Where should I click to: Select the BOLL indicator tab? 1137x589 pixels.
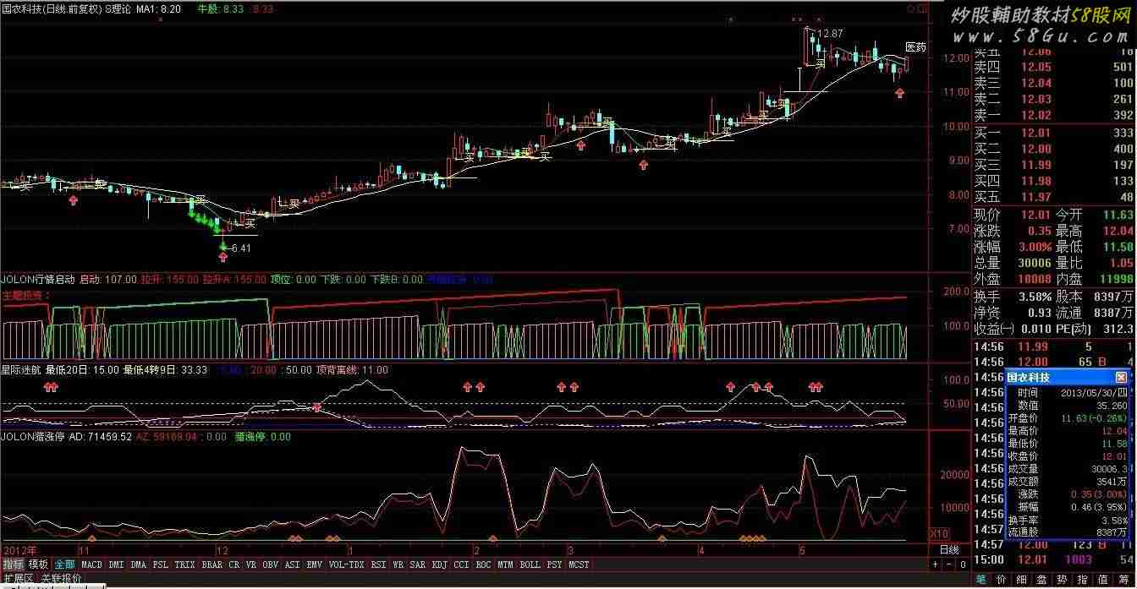click(530, 564)
